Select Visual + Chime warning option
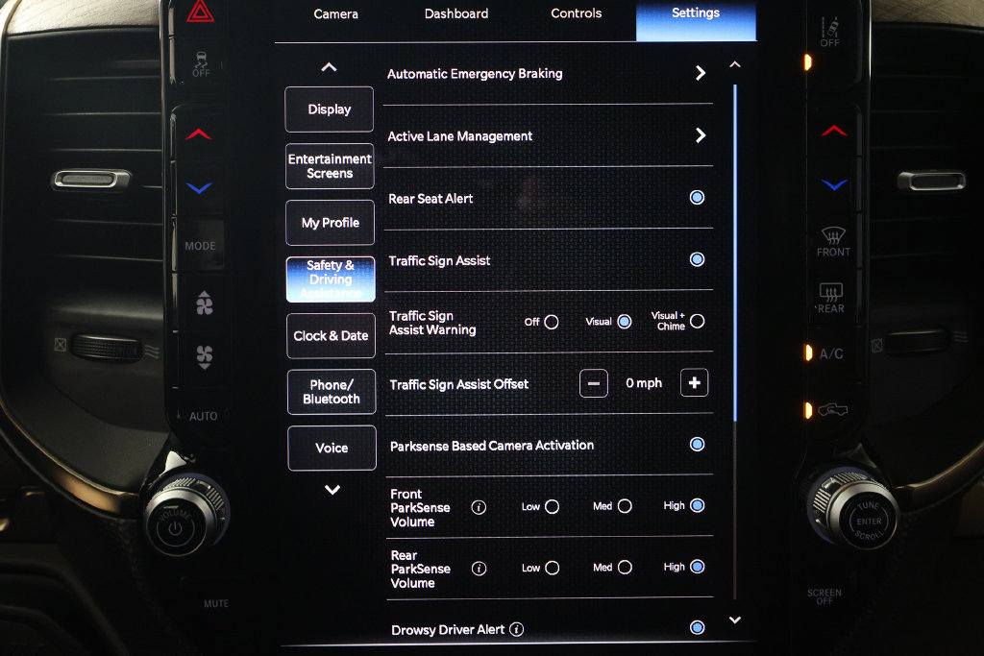This screenshot has height=656, width=984. click(x=698, y=321)
